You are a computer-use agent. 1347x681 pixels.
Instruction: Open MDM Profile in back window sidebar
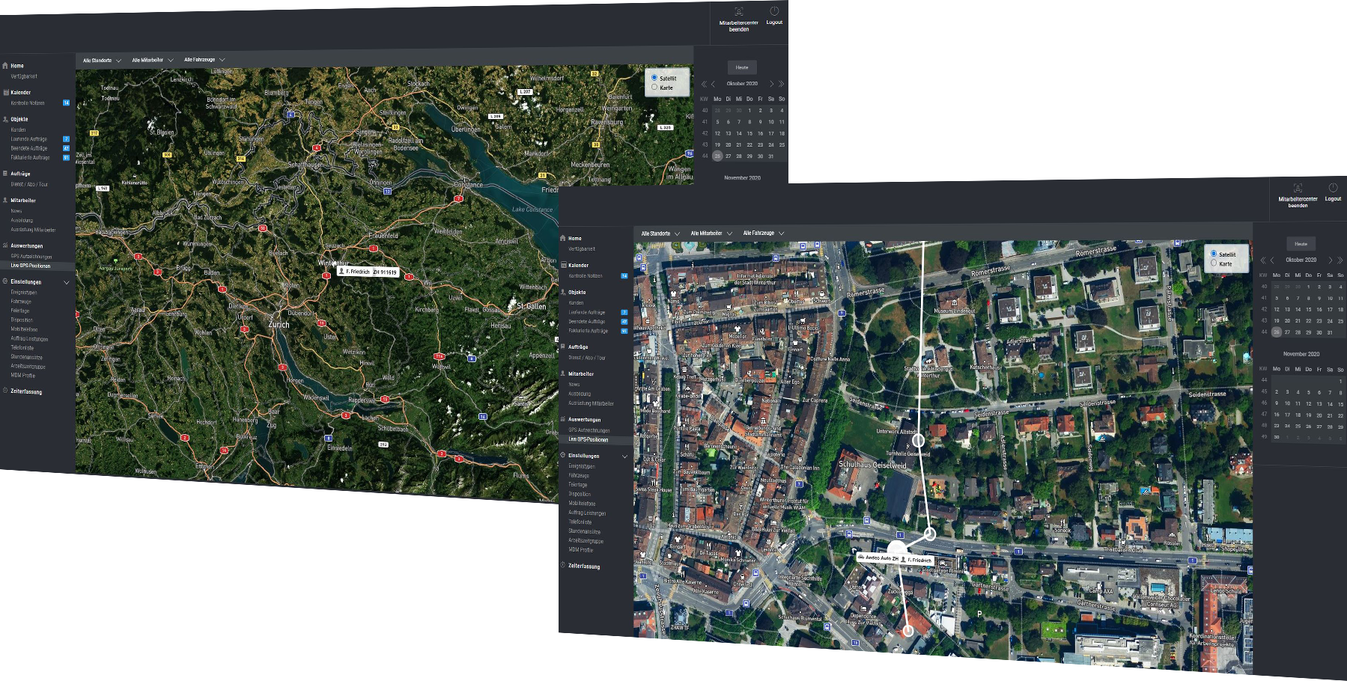(x=22, y=376)
